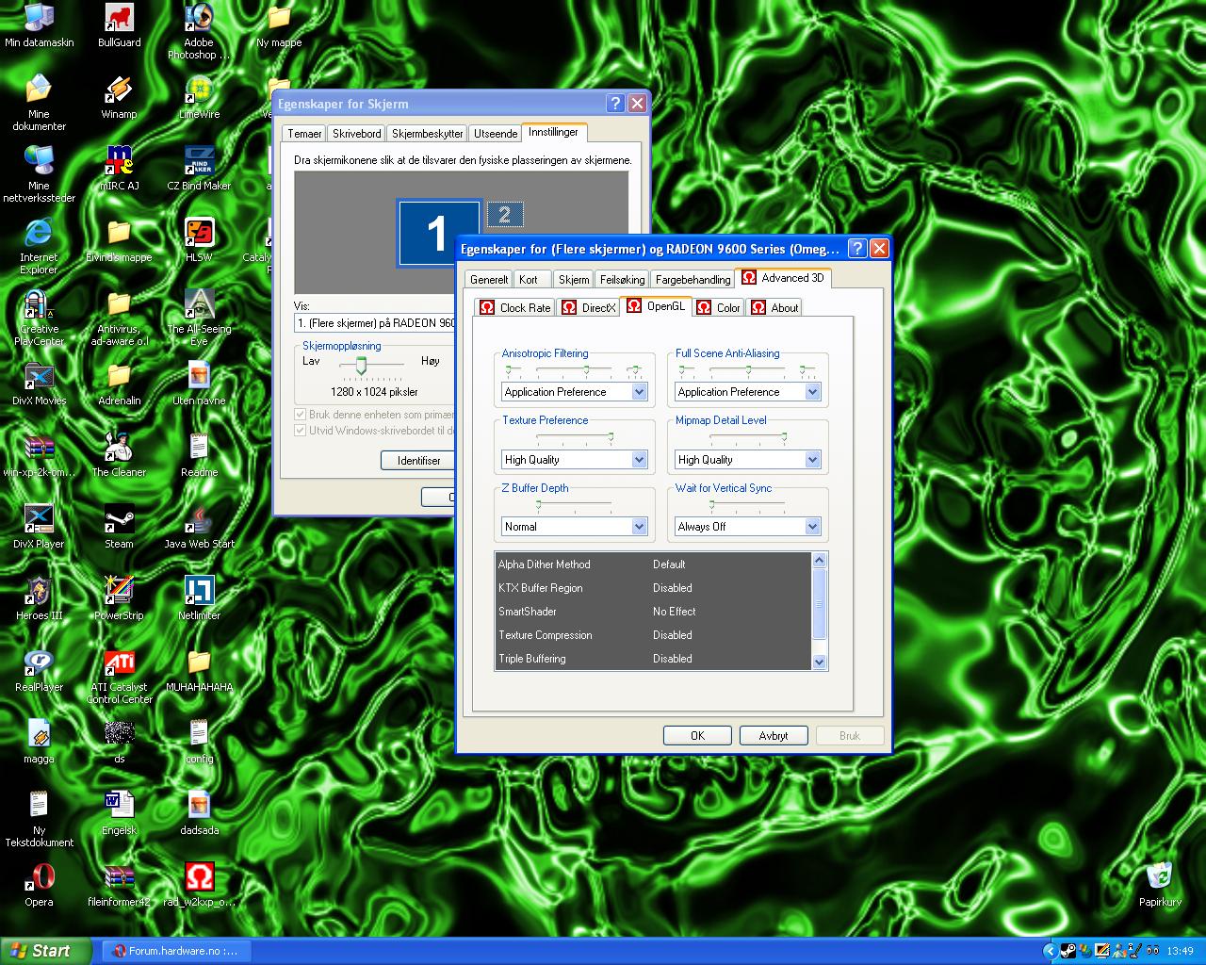Open the Start menu
Viewport: 1206px width, 965px height.
pyautogui.click(x=45, y=951)
